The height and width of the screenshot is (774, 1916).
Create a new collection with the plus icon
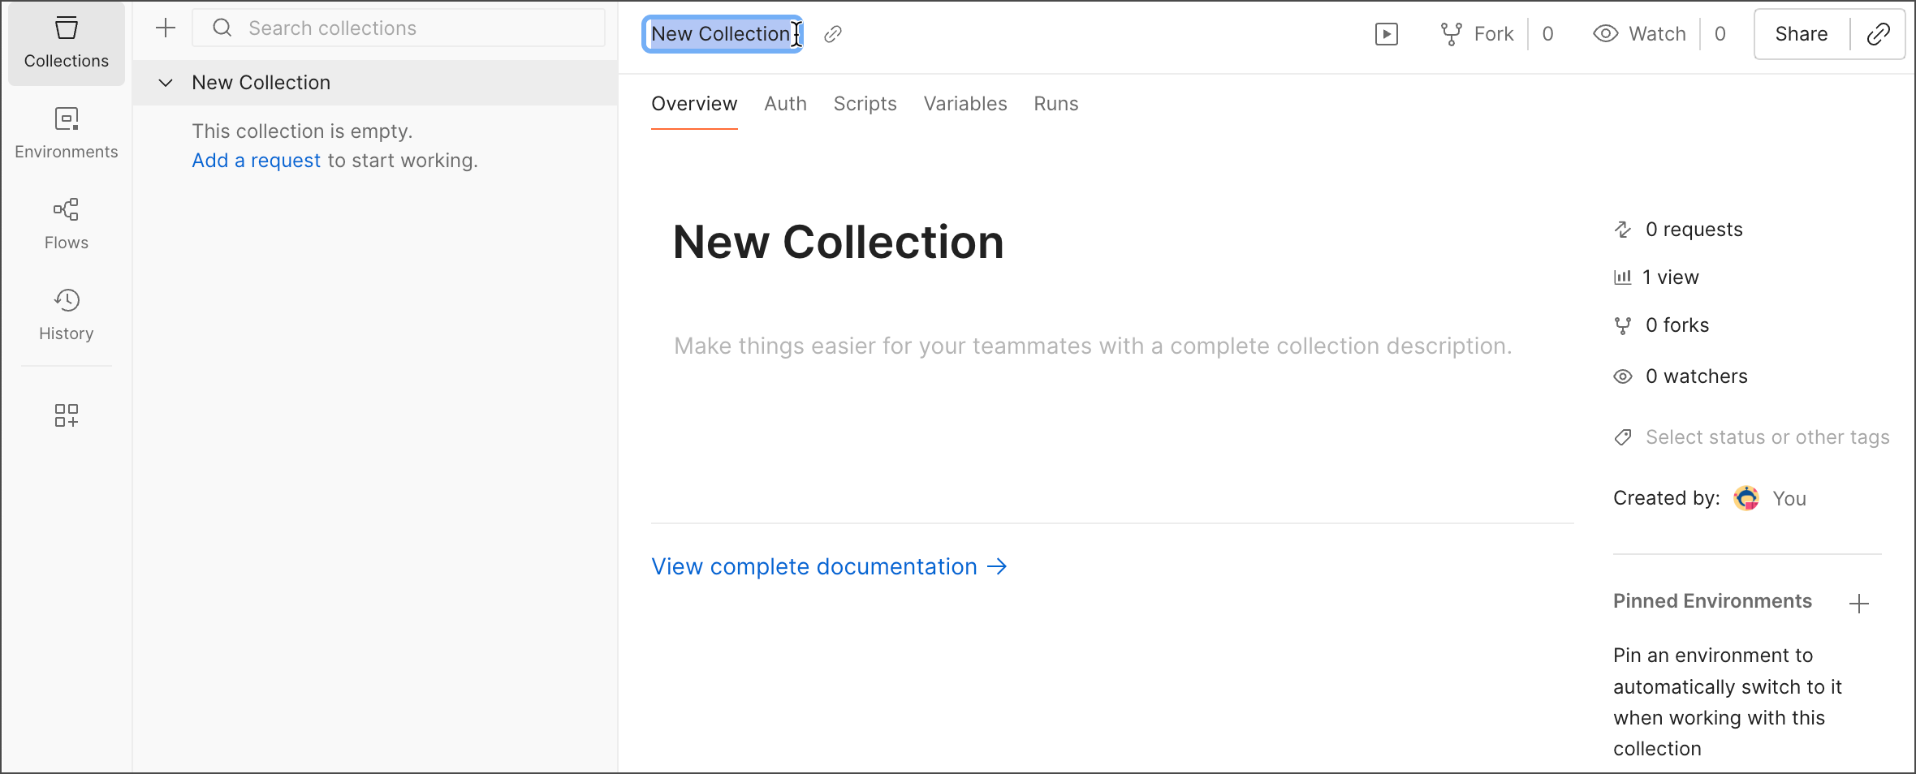[165, 27]
